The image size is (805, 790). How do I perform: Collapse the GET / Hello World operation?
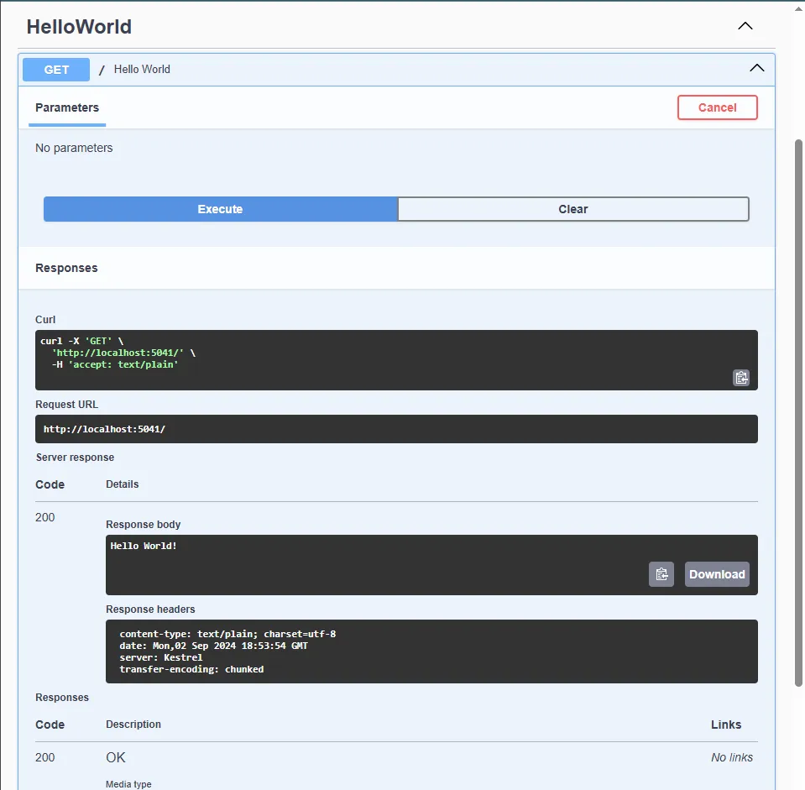(x=757, y=68)
